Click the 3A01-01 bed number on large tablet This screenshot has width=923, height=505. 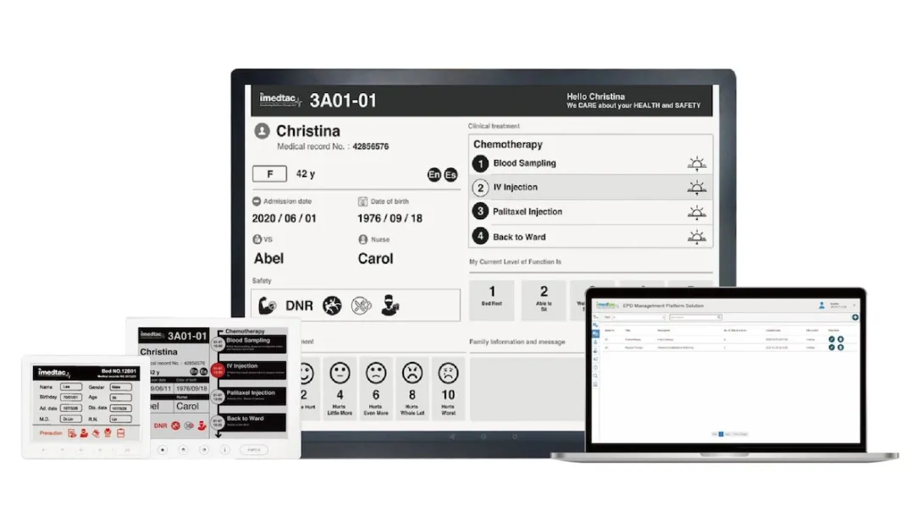[343, 101]
